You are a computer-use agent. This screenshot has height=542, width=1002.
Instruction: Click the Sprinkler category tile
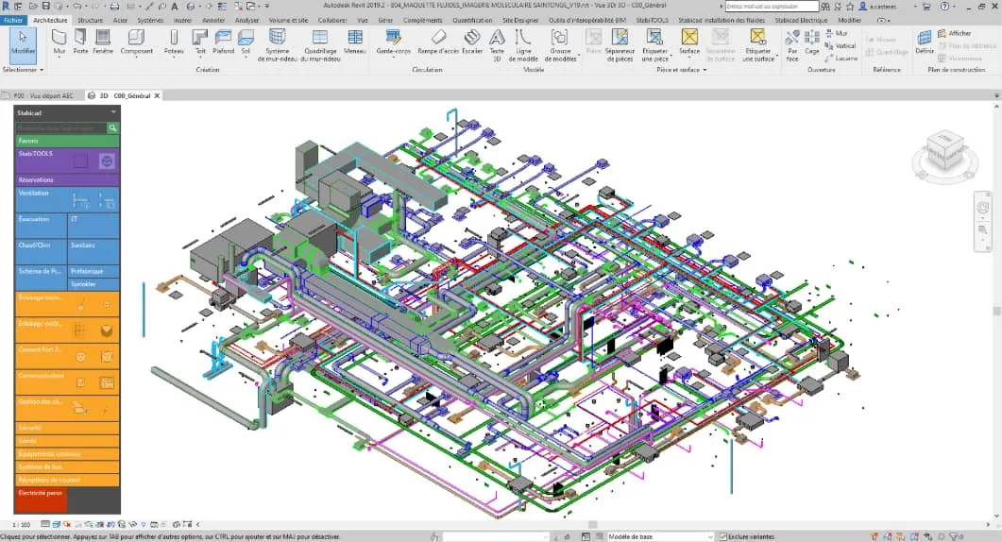coord(93,284)
